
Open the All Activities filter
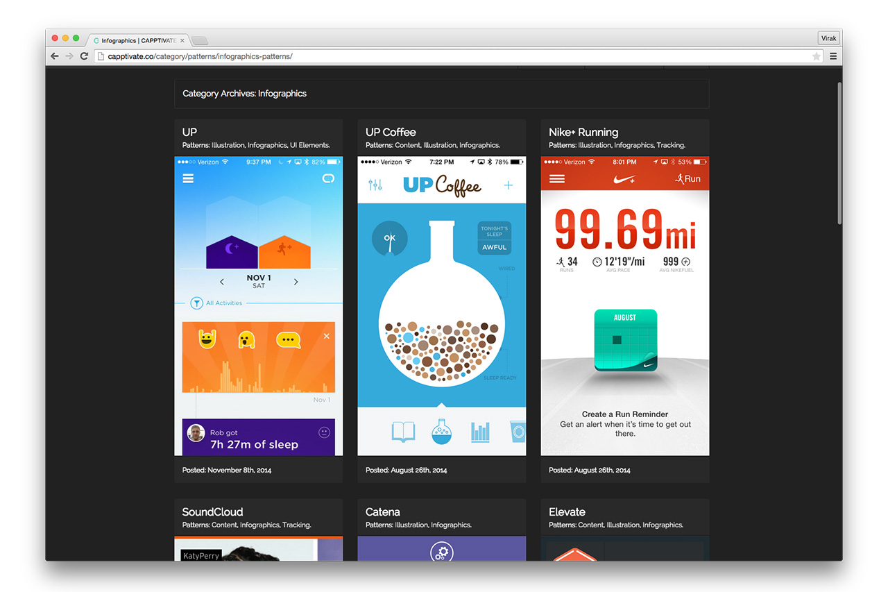pos(216,303)
